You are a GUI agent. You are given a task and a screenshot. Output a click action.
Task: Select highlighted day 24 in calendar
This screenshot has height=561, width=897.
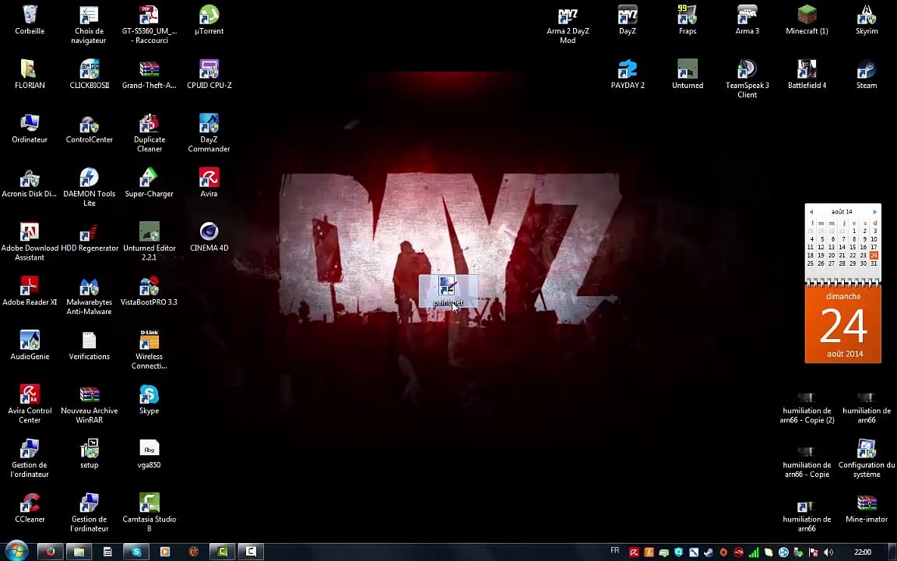coord(874,256)
